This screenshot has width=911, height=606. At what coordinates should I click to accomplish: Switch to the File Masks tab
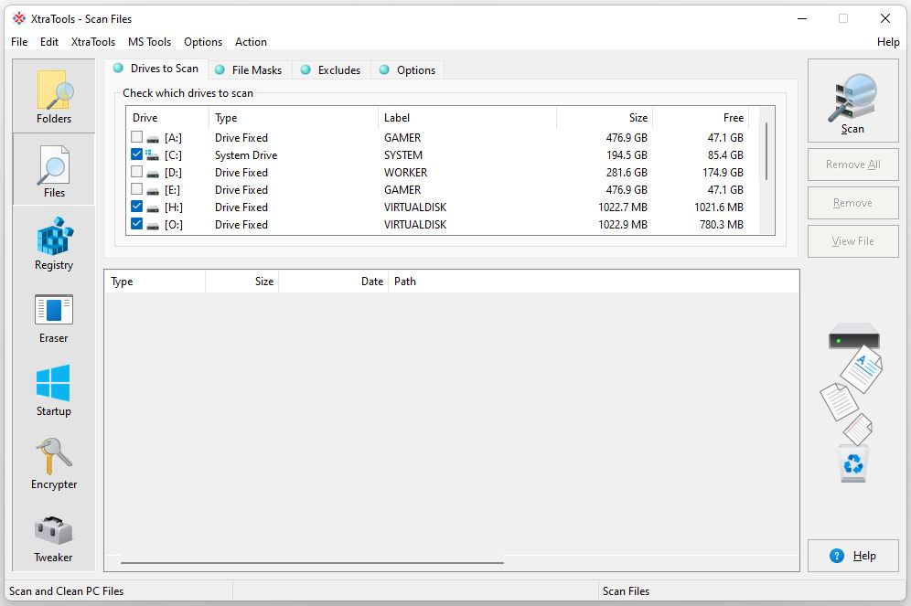pyautogui.click(x=249, y=70)
